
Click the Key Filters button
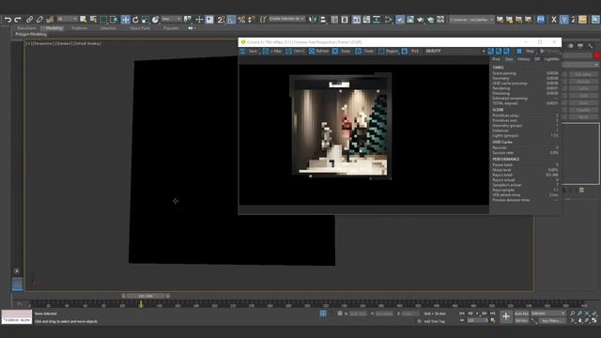552,321
